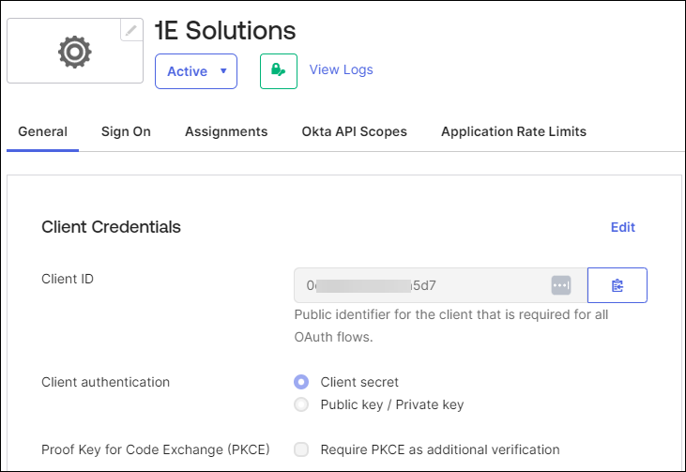The height and width of the screenshot is (472, 686).
Task: Choose Public key / Private key authentication
Action: (301, 404)
